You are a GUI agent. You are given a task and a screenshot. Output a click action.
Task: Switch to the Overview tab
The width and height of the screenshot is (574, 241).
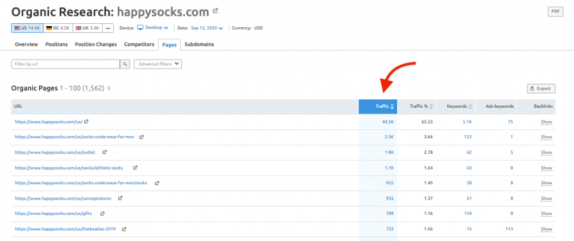tap(26, 44)
